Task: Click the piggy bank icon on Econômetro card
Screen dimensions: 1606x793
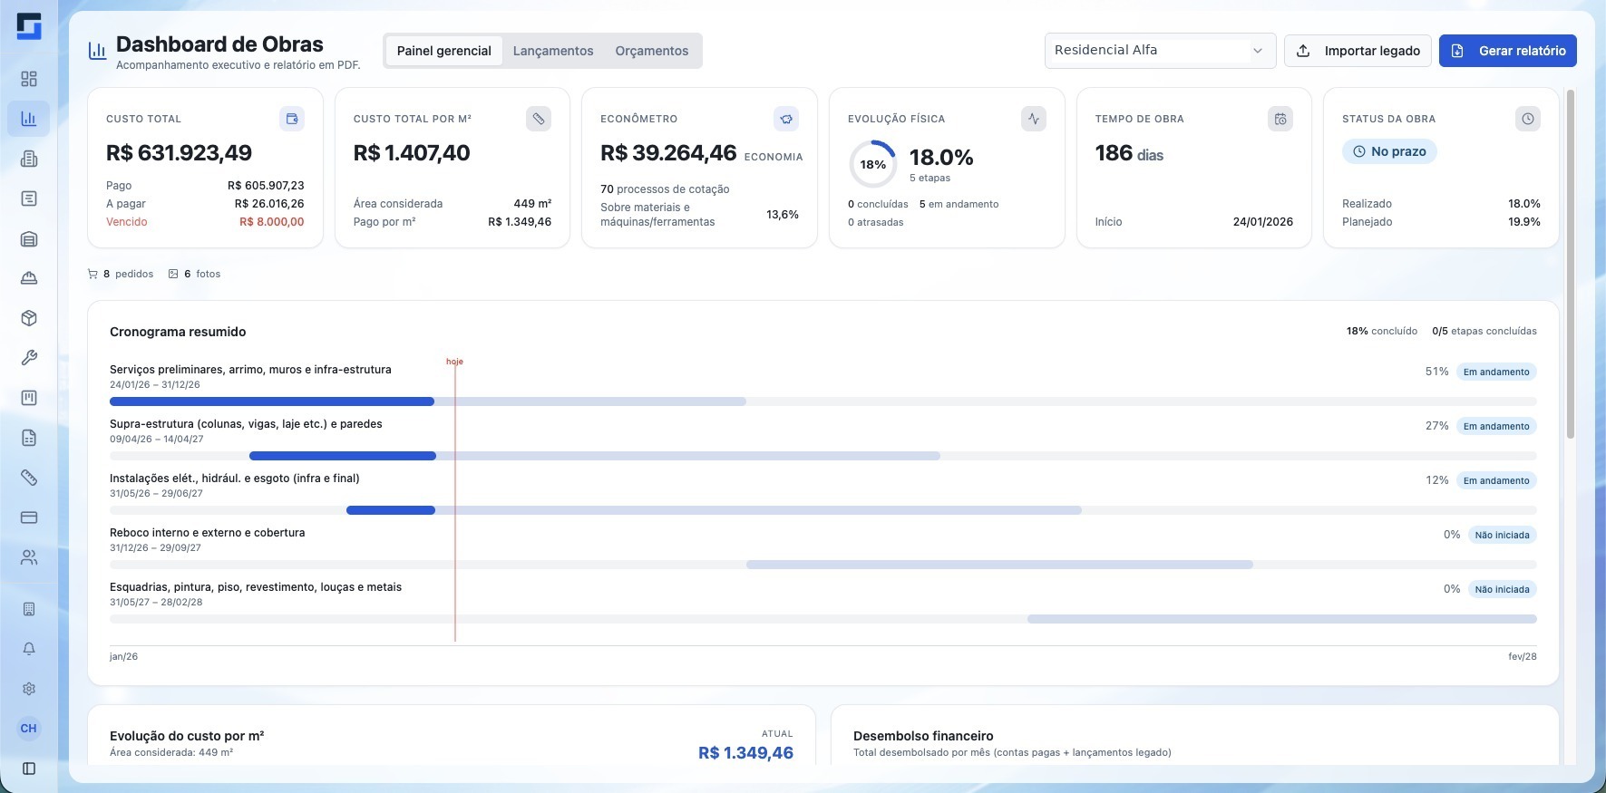Action: pos(786,119)
